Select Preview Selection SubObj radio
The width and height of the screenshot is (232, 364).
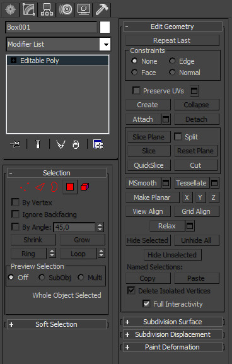42,277
